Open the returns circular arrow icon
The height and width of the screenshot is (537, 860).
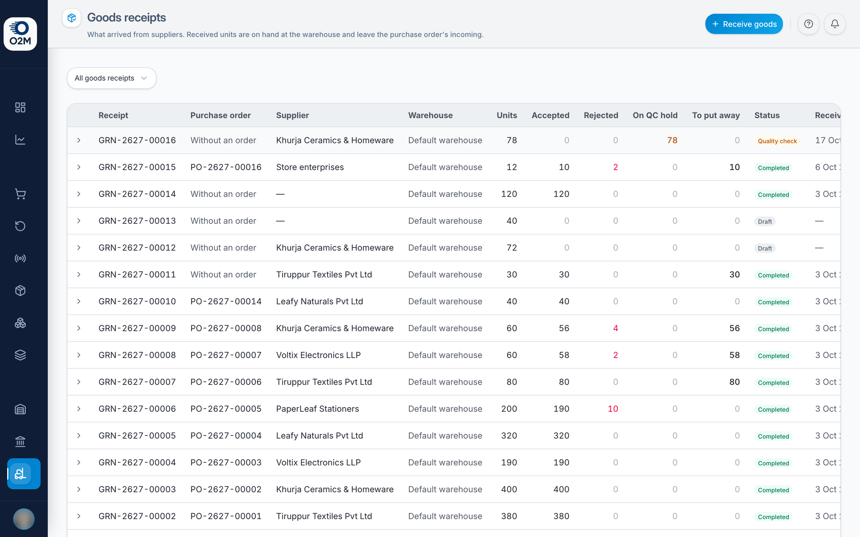tap(20, 226)
